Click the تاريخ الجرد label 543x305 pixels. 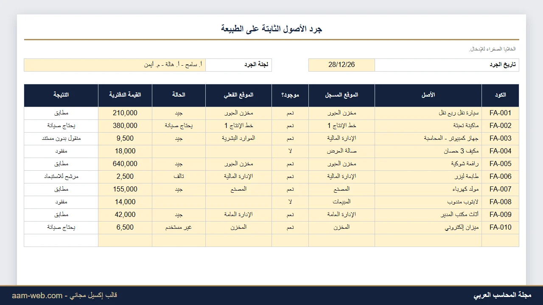click(447, 65)
